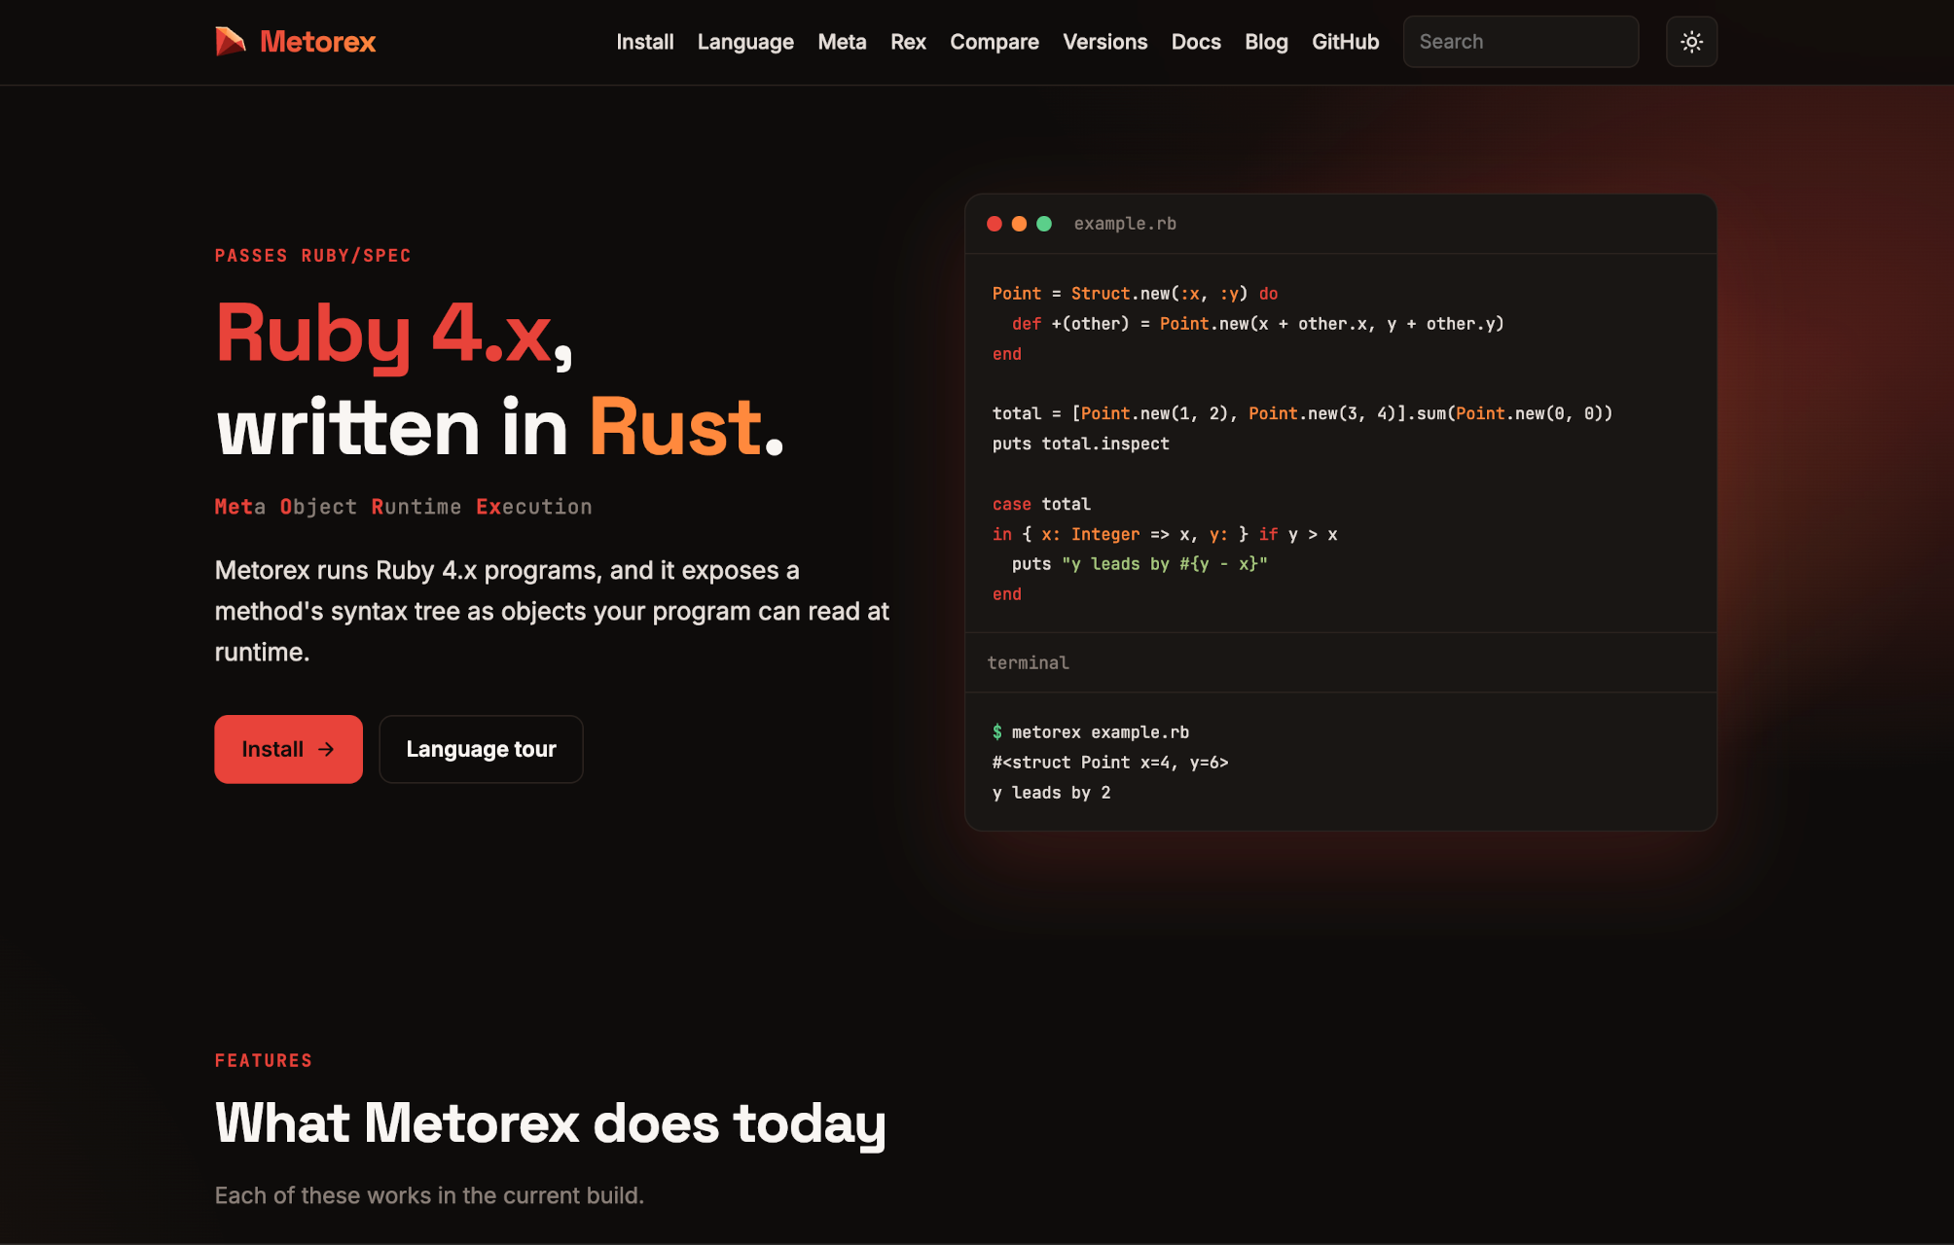Click the Language tour button
Screen dimensions: 1954x1245
481,749
